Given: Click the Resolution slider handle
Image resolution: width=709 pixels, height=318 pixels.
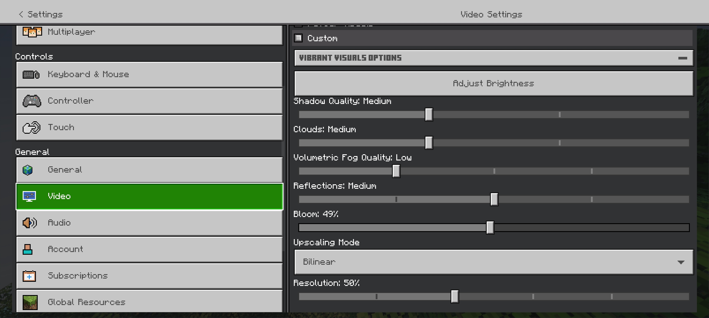Looking at the screenshot, I should 455,297.
